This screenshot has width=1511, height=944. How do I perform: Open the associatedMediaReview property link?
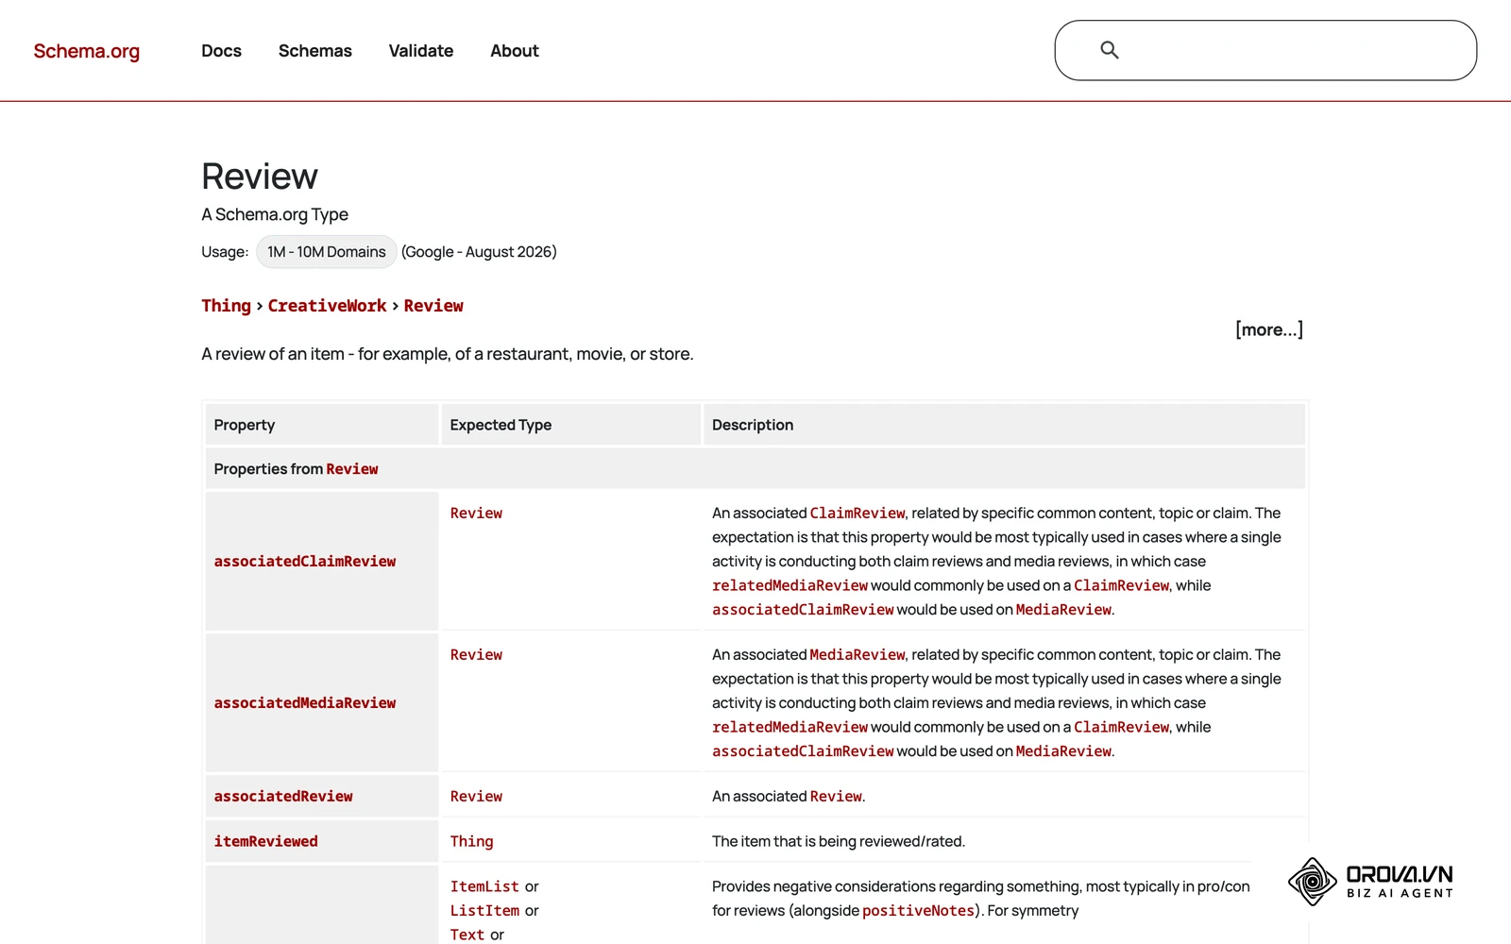305,703
